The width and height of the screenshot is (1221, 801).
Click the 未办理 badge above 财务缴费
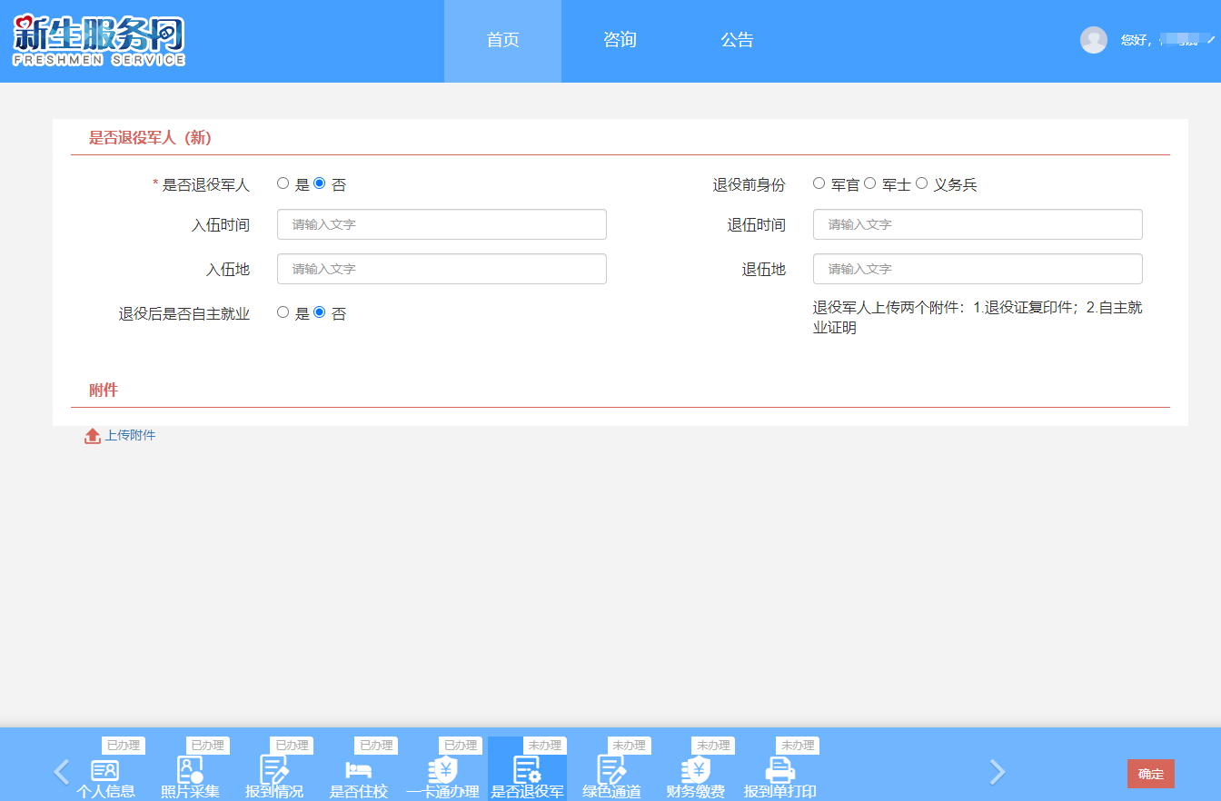(713, 746)
